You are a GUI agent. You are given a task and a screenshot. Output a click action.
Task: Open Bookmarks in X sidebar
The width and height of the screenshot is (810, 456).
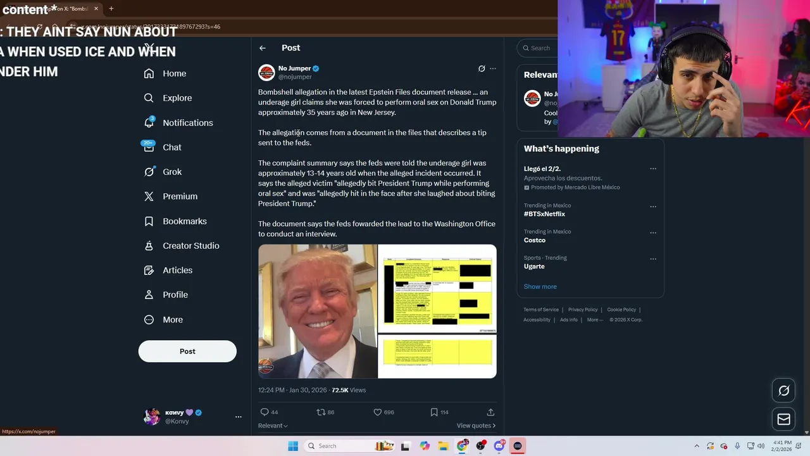pos(175,221)
